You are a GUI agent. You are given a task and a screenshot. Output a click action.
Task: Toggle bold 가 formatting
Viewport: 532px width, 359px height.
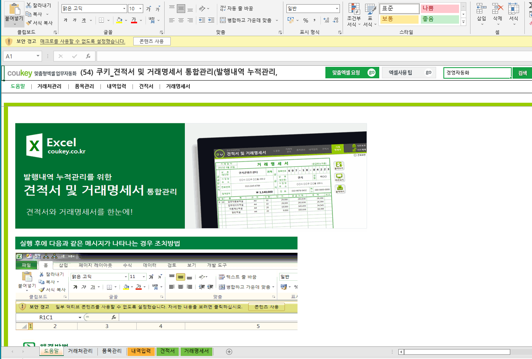(x=65, y=20)
